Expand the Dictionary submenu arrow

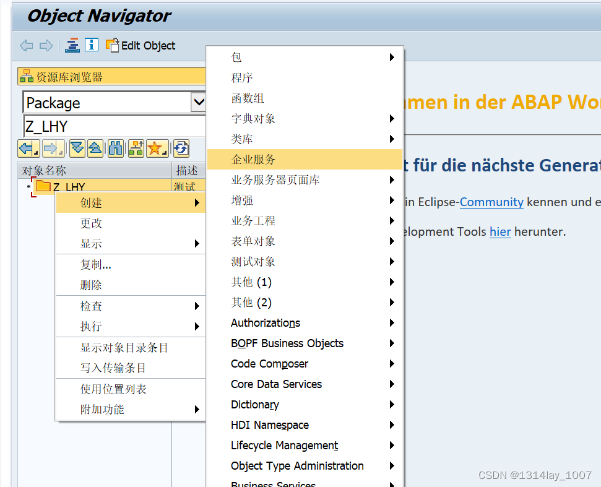pyautogui.click(x=392, y=404)
